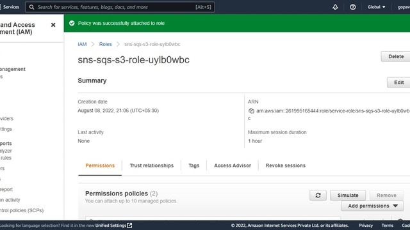Refresh the permissions policies list
This screenshot has width=410, height=230.
(318, 195)
